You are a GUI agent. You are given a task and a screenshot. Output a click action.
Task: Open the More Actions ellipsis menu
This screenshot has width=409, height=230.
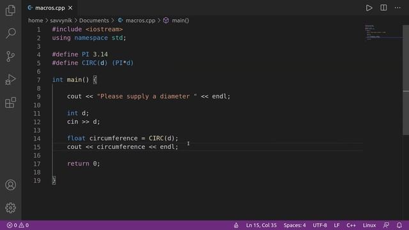click(397, 8)
